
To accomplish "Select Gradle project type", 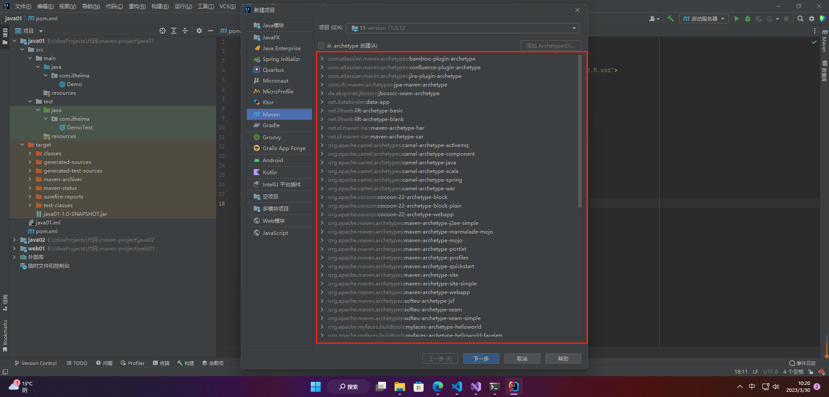I will pyautogui.click(x=279, y=125).
